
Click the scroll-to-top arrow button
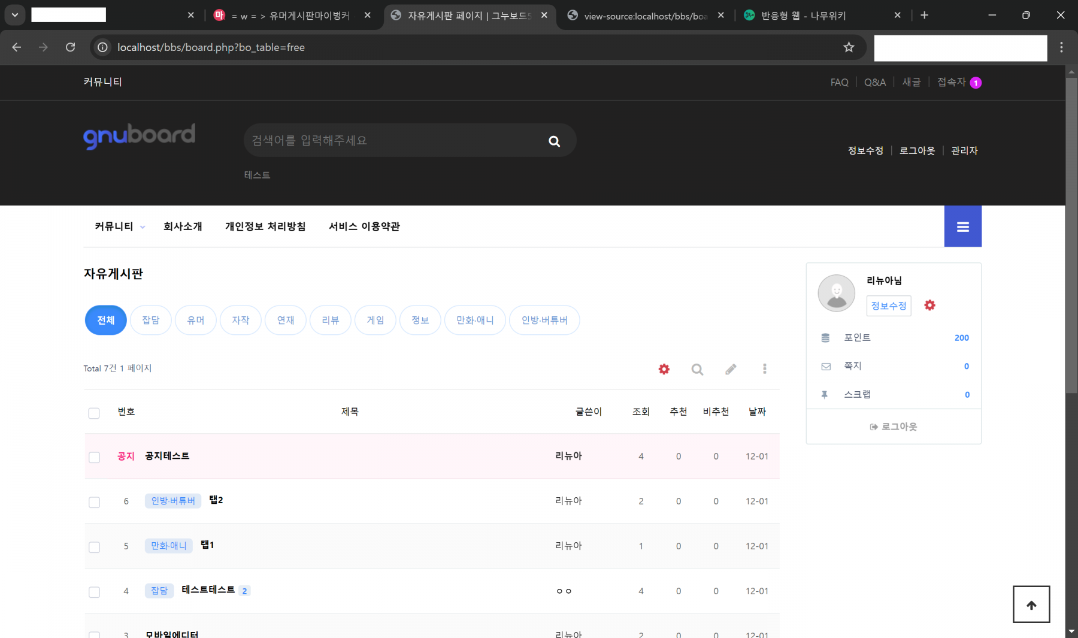(1031, 604)
